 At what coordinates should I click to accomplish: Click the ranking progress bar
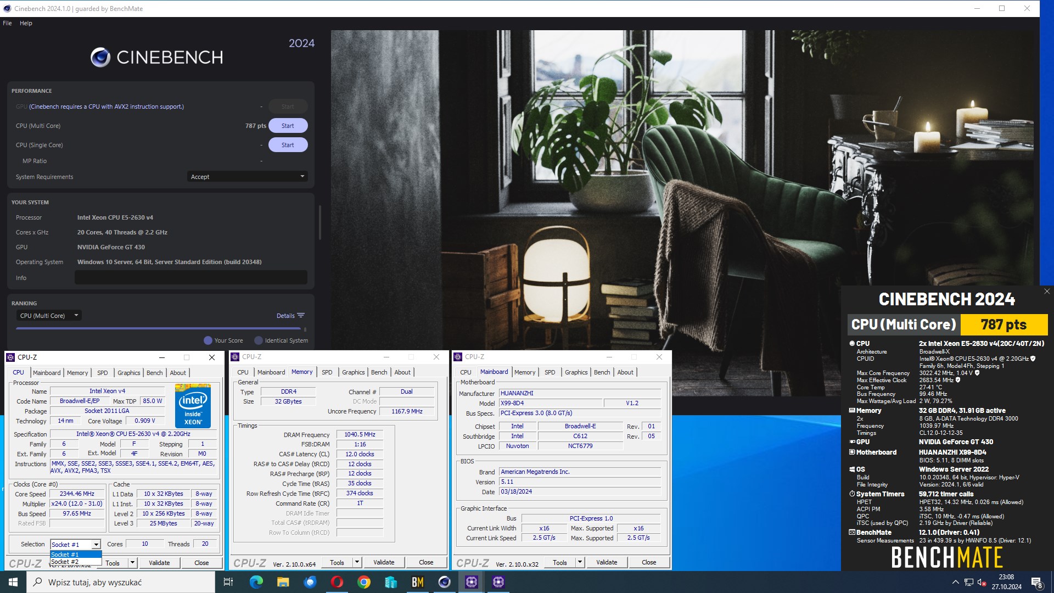click(159, 328)
